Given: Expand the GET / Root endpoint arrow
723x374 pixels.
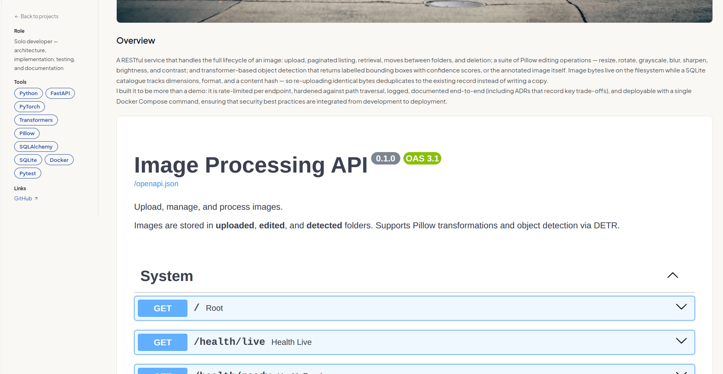Looking at the screenshot, I should [x=681, y=307].
